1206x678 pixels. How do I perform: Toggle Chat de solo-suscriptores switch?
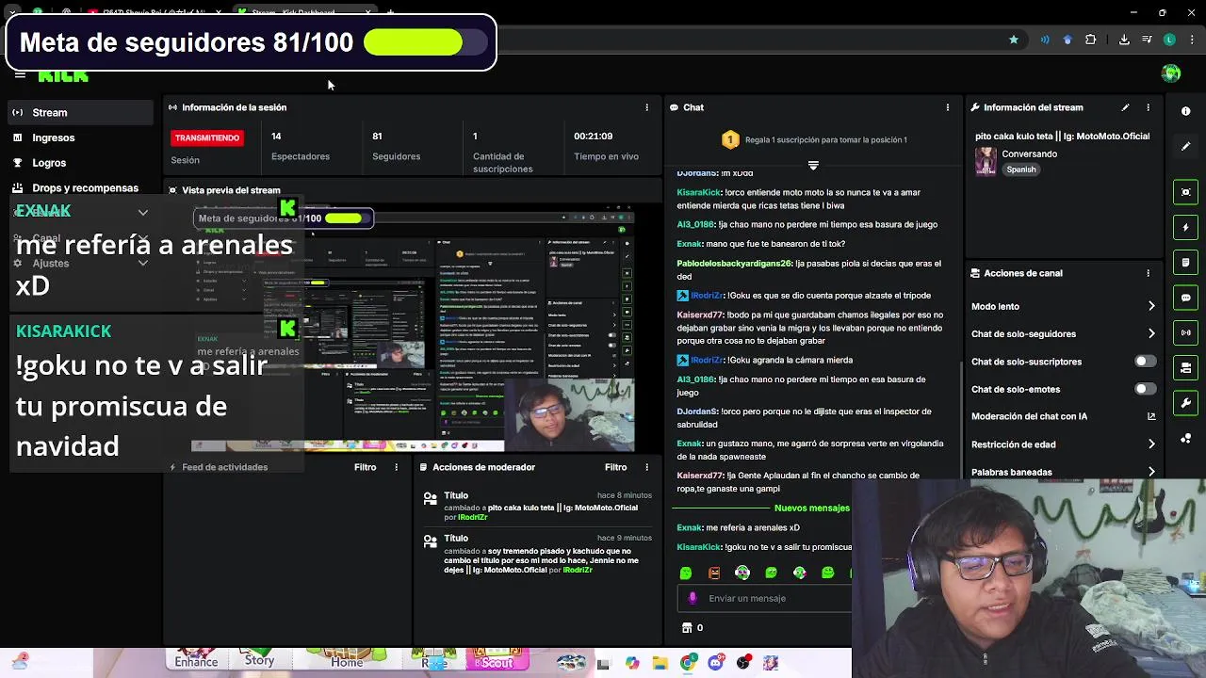pos(1145,362)
